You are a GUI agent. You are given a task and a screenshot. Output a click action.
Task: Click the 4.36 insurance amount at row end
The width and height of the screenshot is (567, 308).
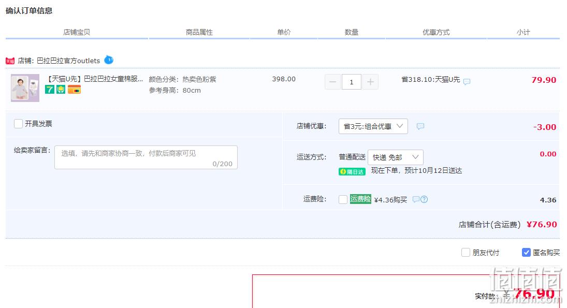tap(548, 200)
